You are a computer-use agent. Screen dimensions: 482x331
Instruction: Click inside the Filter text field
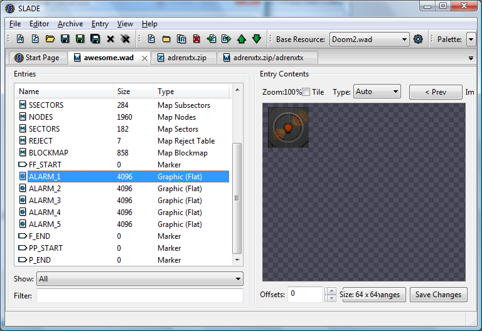140,296
